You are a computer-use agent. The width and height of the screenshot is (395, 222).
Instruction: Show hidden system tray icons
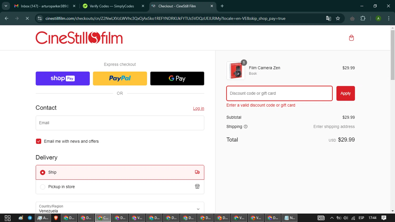tap(332, 218)
